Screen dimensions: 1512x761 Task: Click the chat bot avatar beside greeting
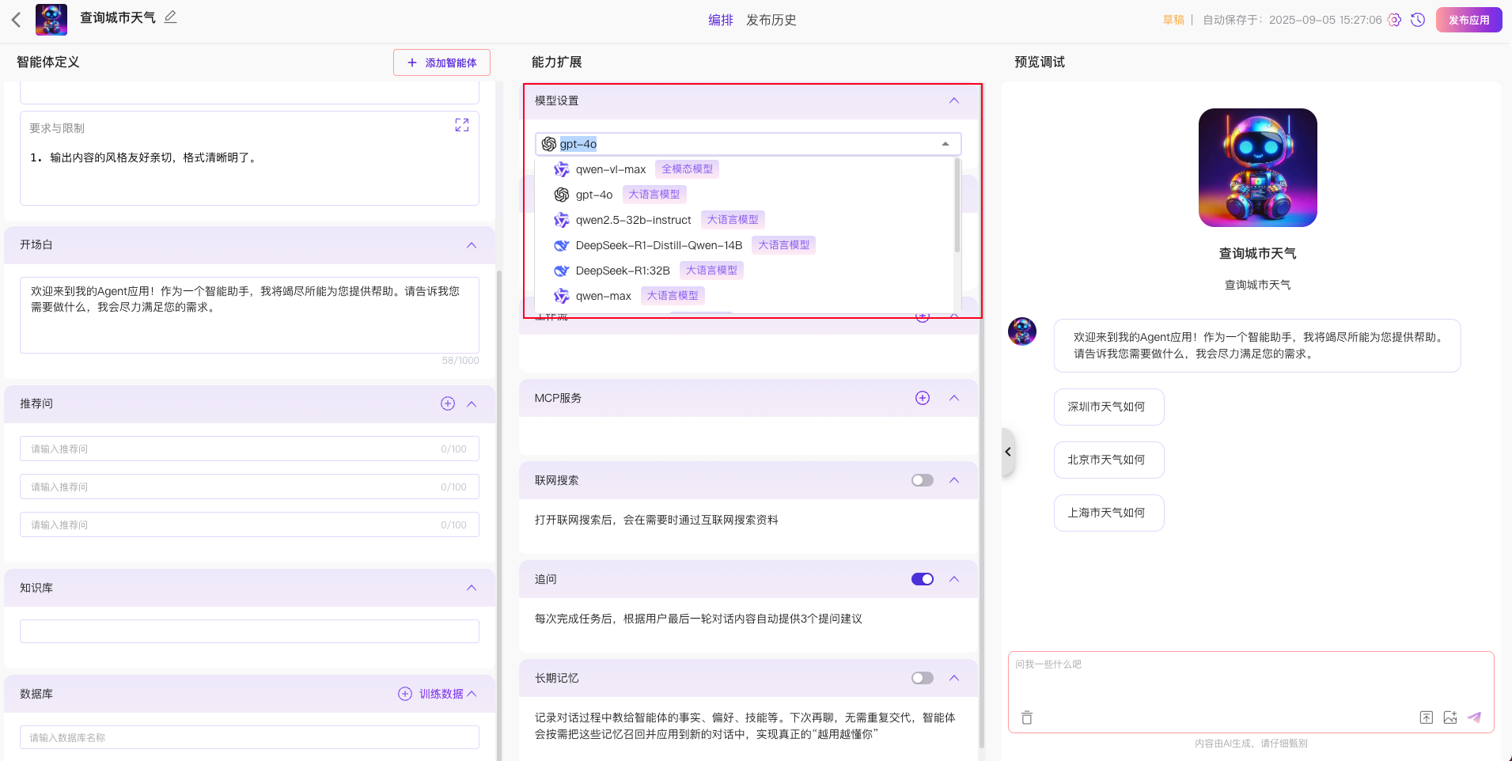click(x=1022, y=331)
